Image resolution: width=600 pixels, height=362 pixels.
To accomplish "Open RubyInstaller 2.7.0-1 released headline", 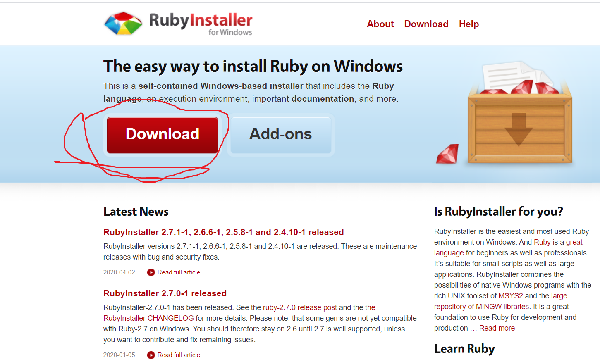I will click(x=165, y=293).
